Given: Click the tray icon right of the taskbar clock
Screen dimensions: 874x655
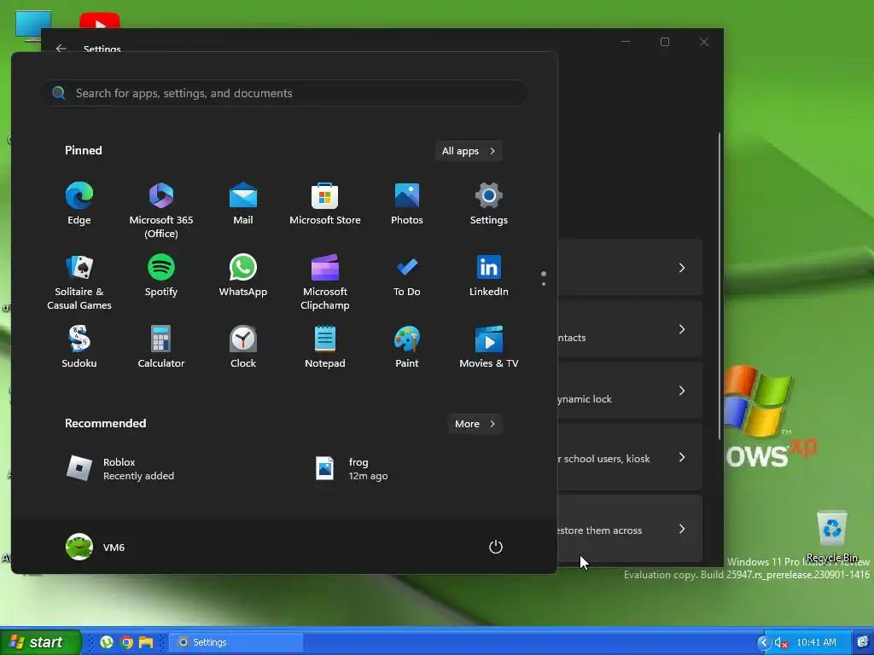Looking at the screenshot, I should point(863,643).
